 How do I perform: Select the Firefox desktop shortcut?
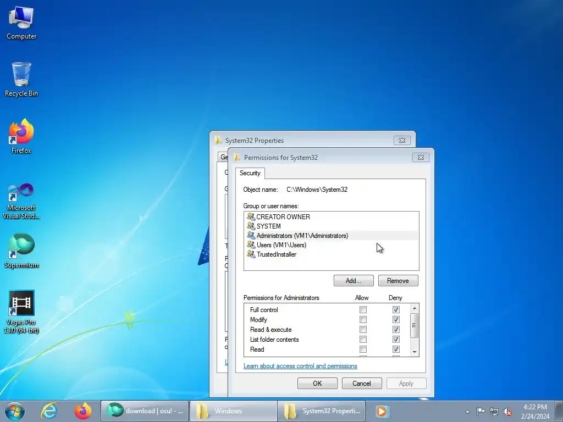(21, 136)
